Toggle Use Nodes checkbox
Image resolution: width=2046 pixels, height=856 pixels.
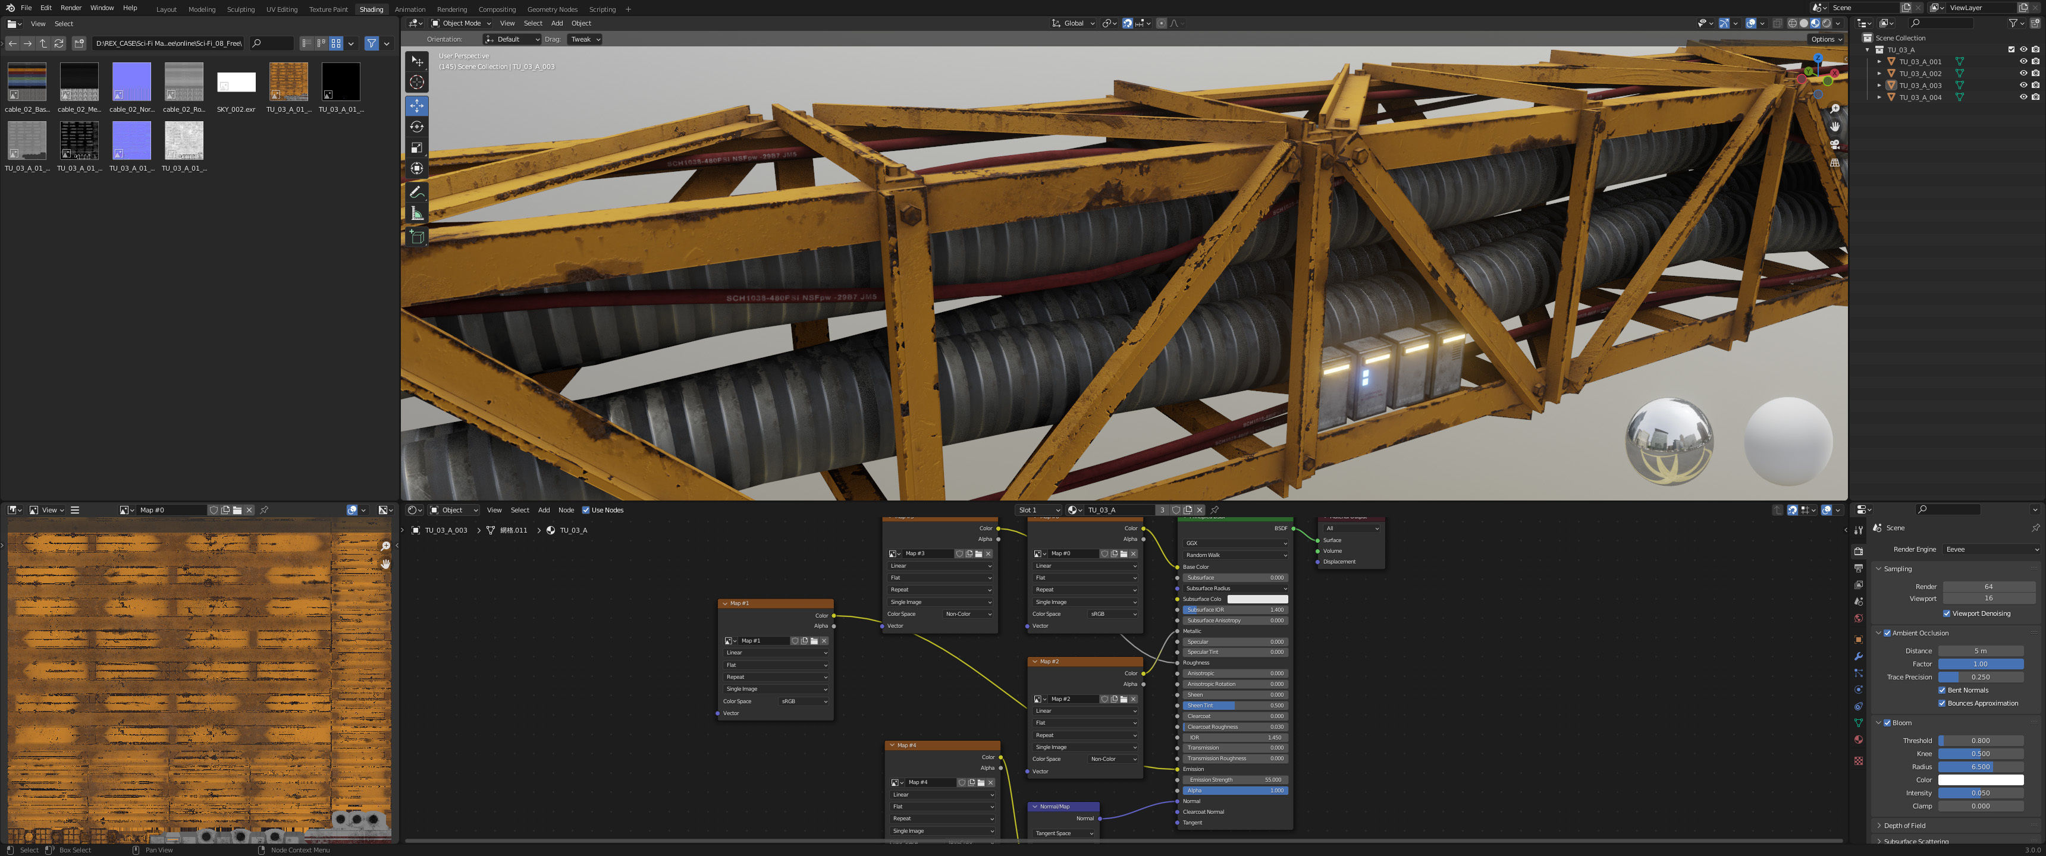click(585, 511)
